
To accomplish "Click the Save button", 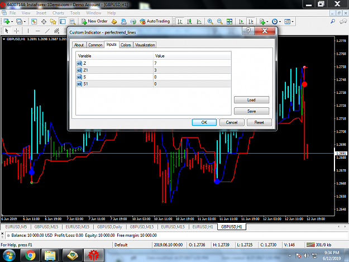I will pos(251,111).
